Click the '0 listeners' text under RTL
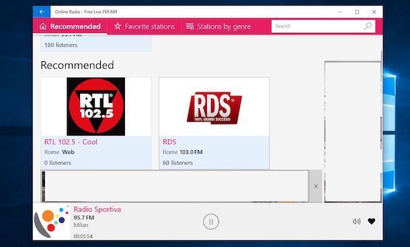The image size is (410, 247). click(58, 163)
